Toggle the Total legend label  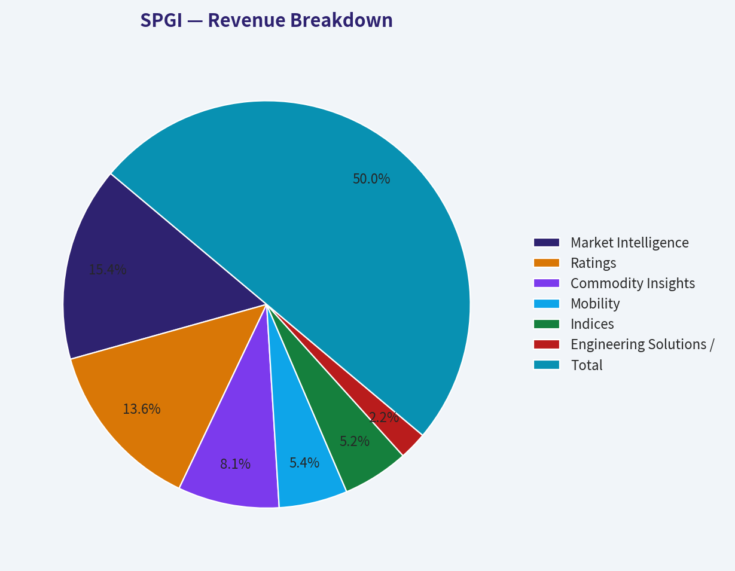click(x=587, y=365)
